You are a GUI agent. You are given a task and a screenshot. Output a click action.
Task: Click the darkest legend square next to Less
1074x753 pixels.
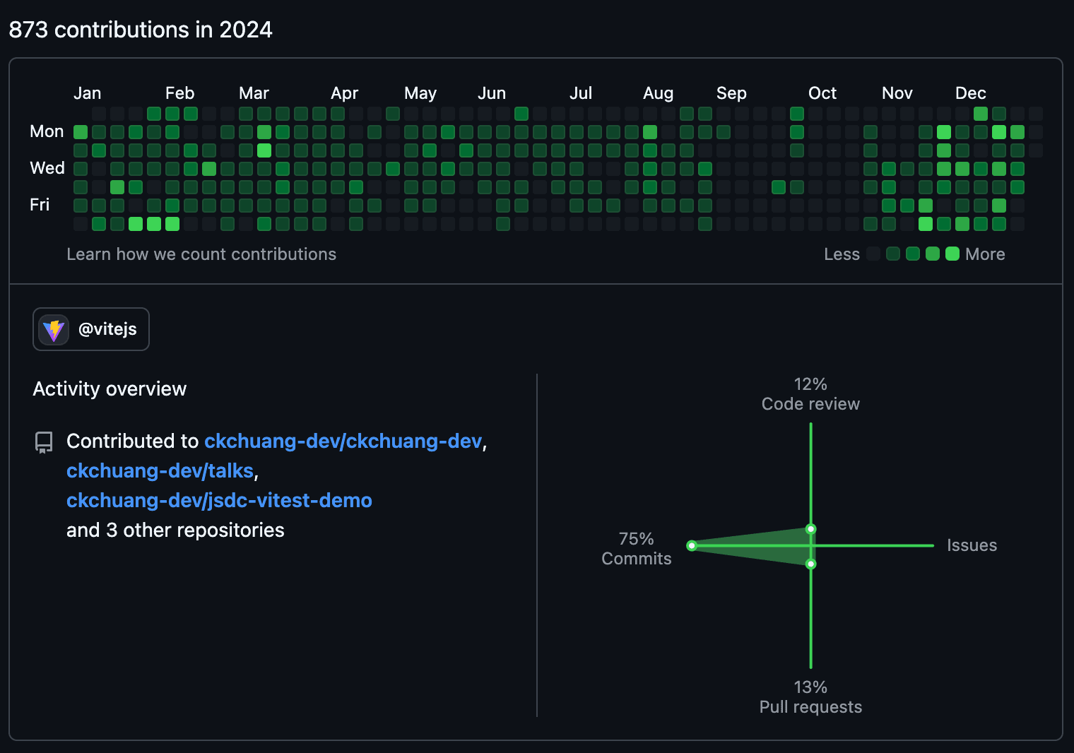873,254
